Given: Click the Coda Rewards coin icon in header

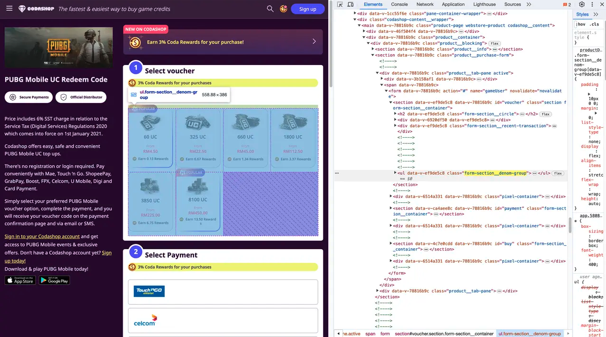Looking at the screenshot, I should click(283, 9).
